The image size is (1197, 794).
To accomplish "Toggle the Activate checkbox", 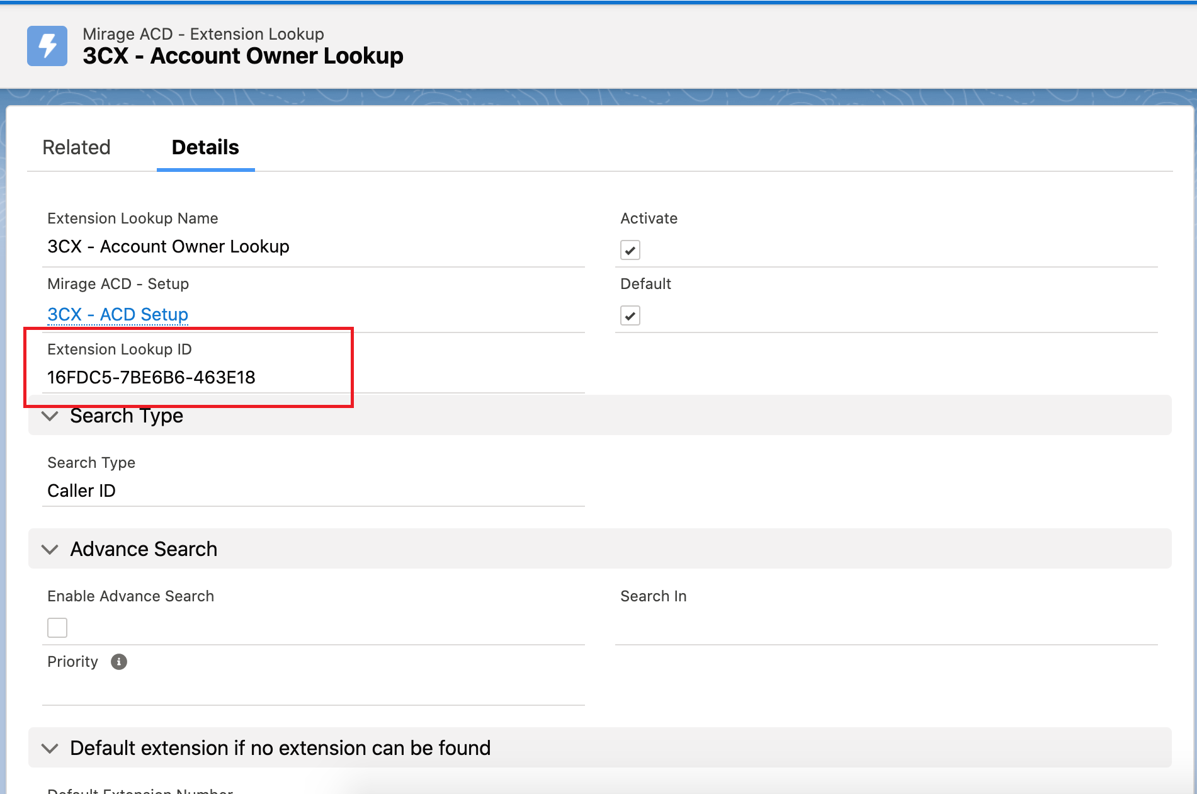I will click(x=630, y=250).
